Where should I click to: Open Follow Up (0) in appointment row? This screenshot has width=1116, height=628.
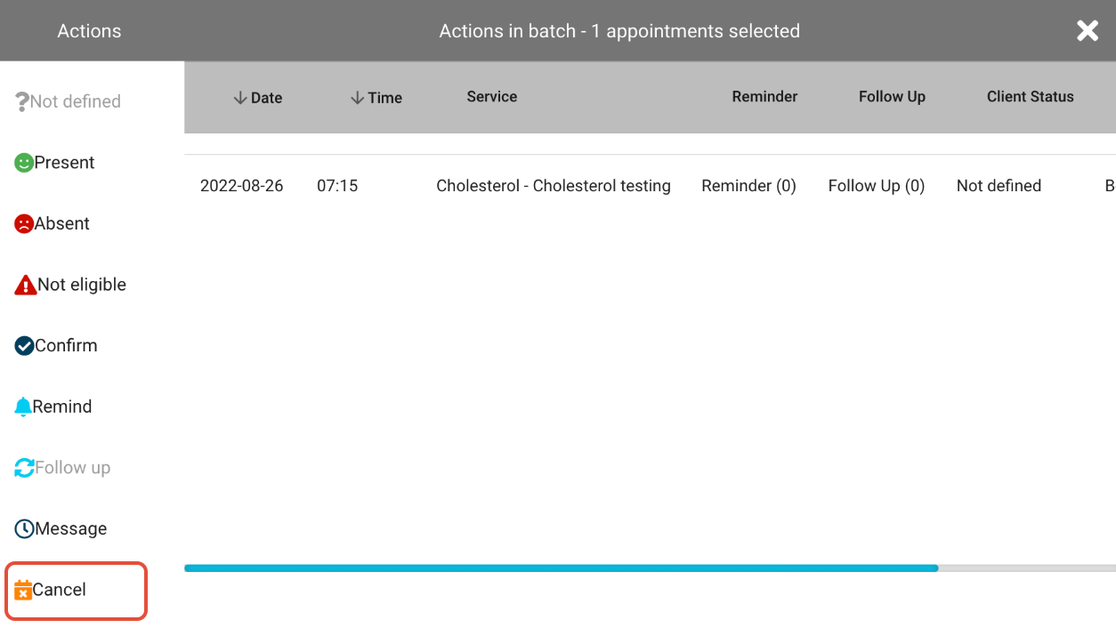(x=877, y=186)
